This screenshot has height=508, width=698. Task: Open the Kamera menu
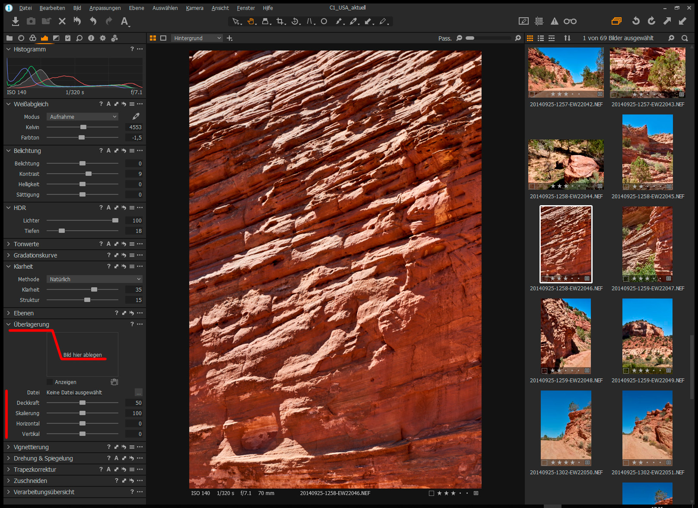coord(194,8)
